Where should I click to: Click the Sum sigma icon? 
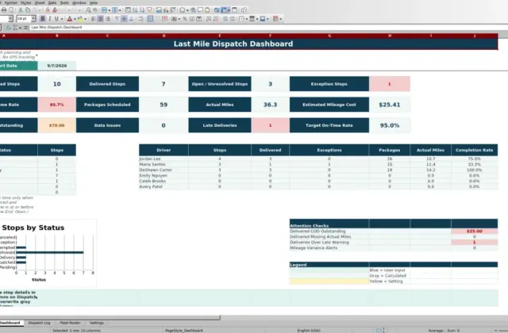[15, 28]
